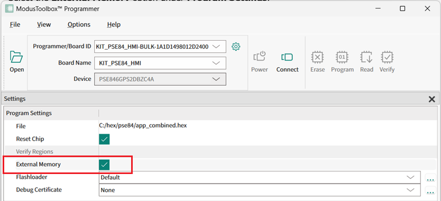Click the Open folder icon
Screen dimensions: 441x201
click(16, 58)
